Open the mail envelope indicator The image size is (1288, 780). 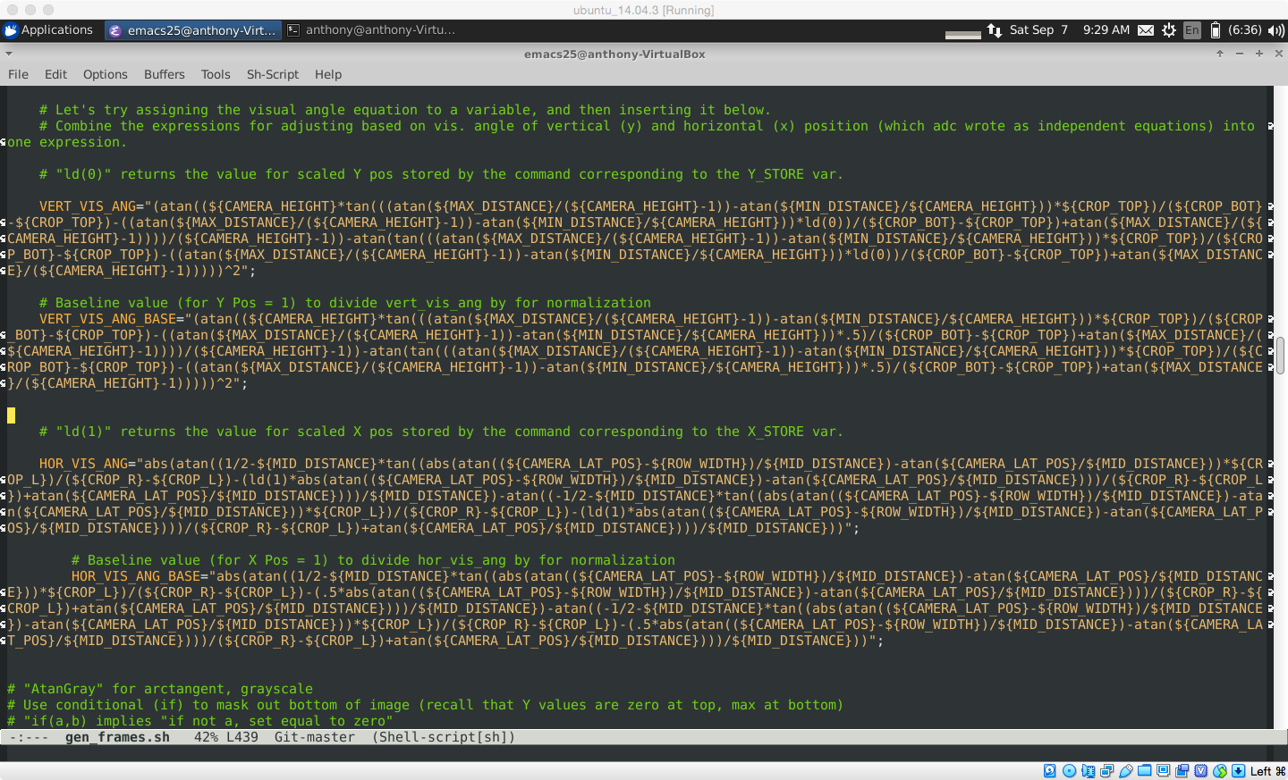coord(1145,30)
